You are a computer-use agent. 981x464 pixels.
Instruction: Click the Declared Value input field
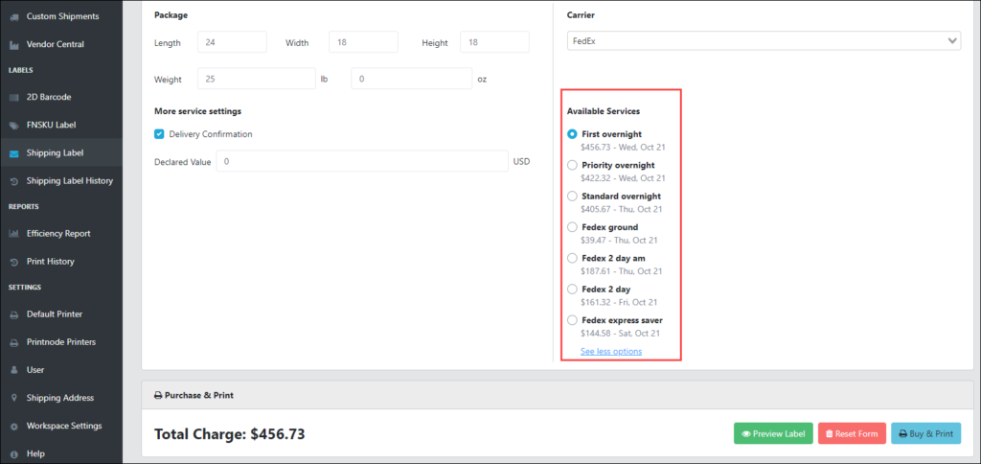(x=362, y=161)
